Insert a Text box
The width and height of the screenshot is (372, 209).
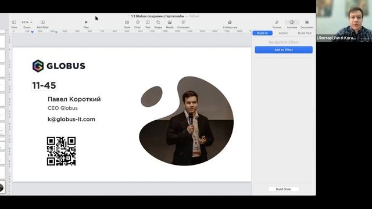148,24
